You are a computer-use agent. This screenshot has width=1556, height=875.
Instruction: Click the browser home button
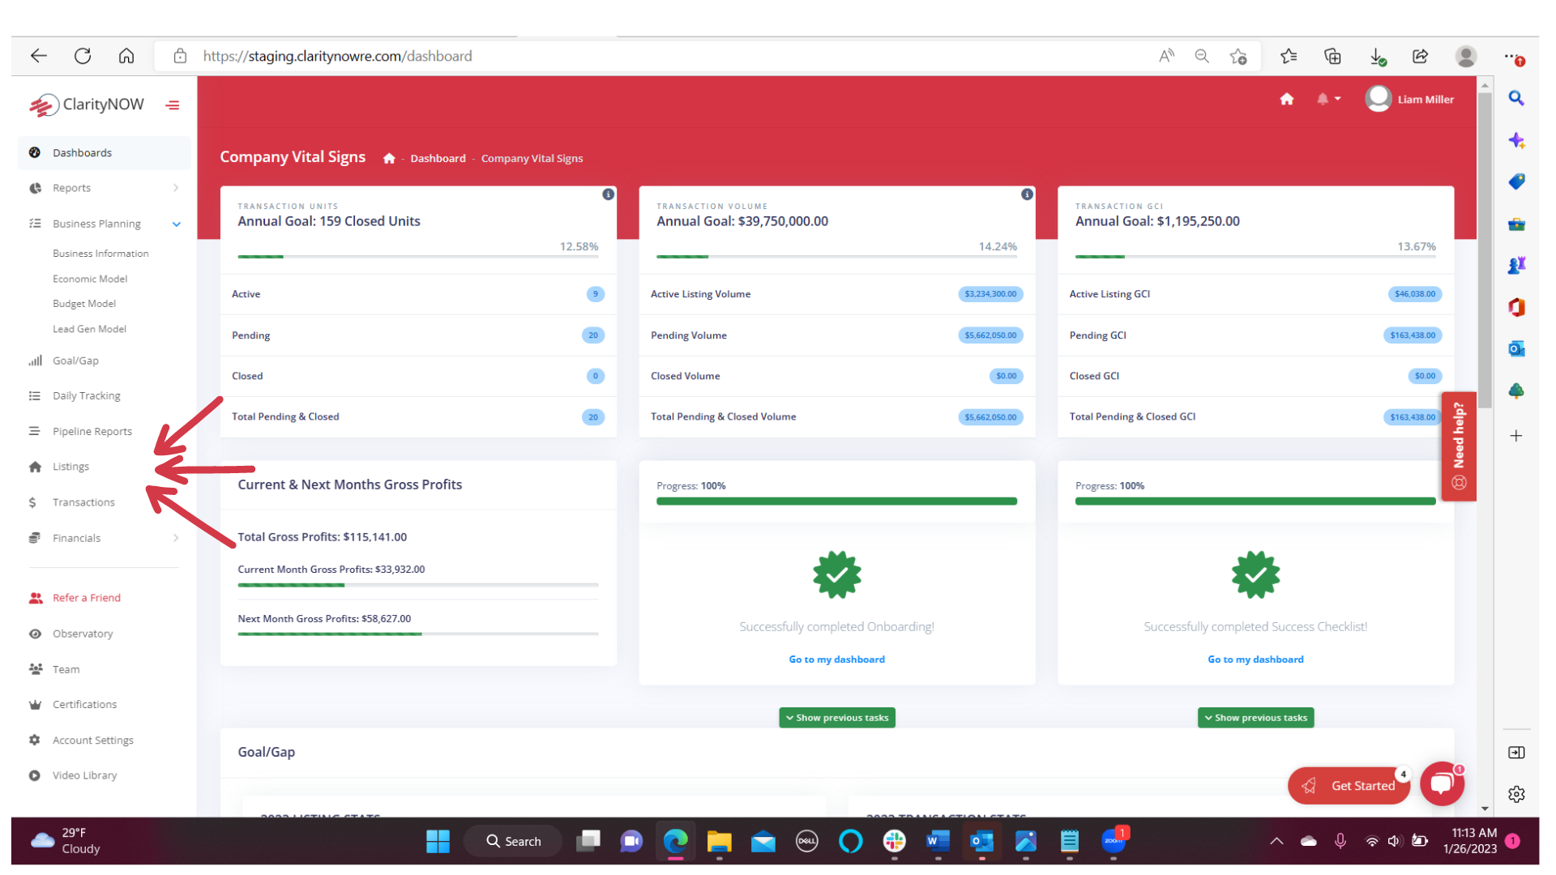(x=126, y=56)
